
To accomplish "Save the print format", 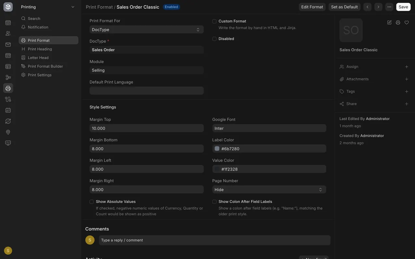I will pyautogui.click(x=403, y=7).
